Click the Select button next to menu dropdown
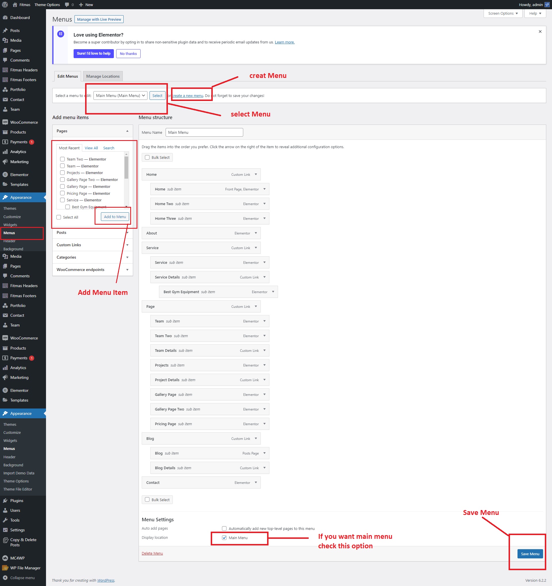This screenshot has height=586, width=552. click(157, 96)
